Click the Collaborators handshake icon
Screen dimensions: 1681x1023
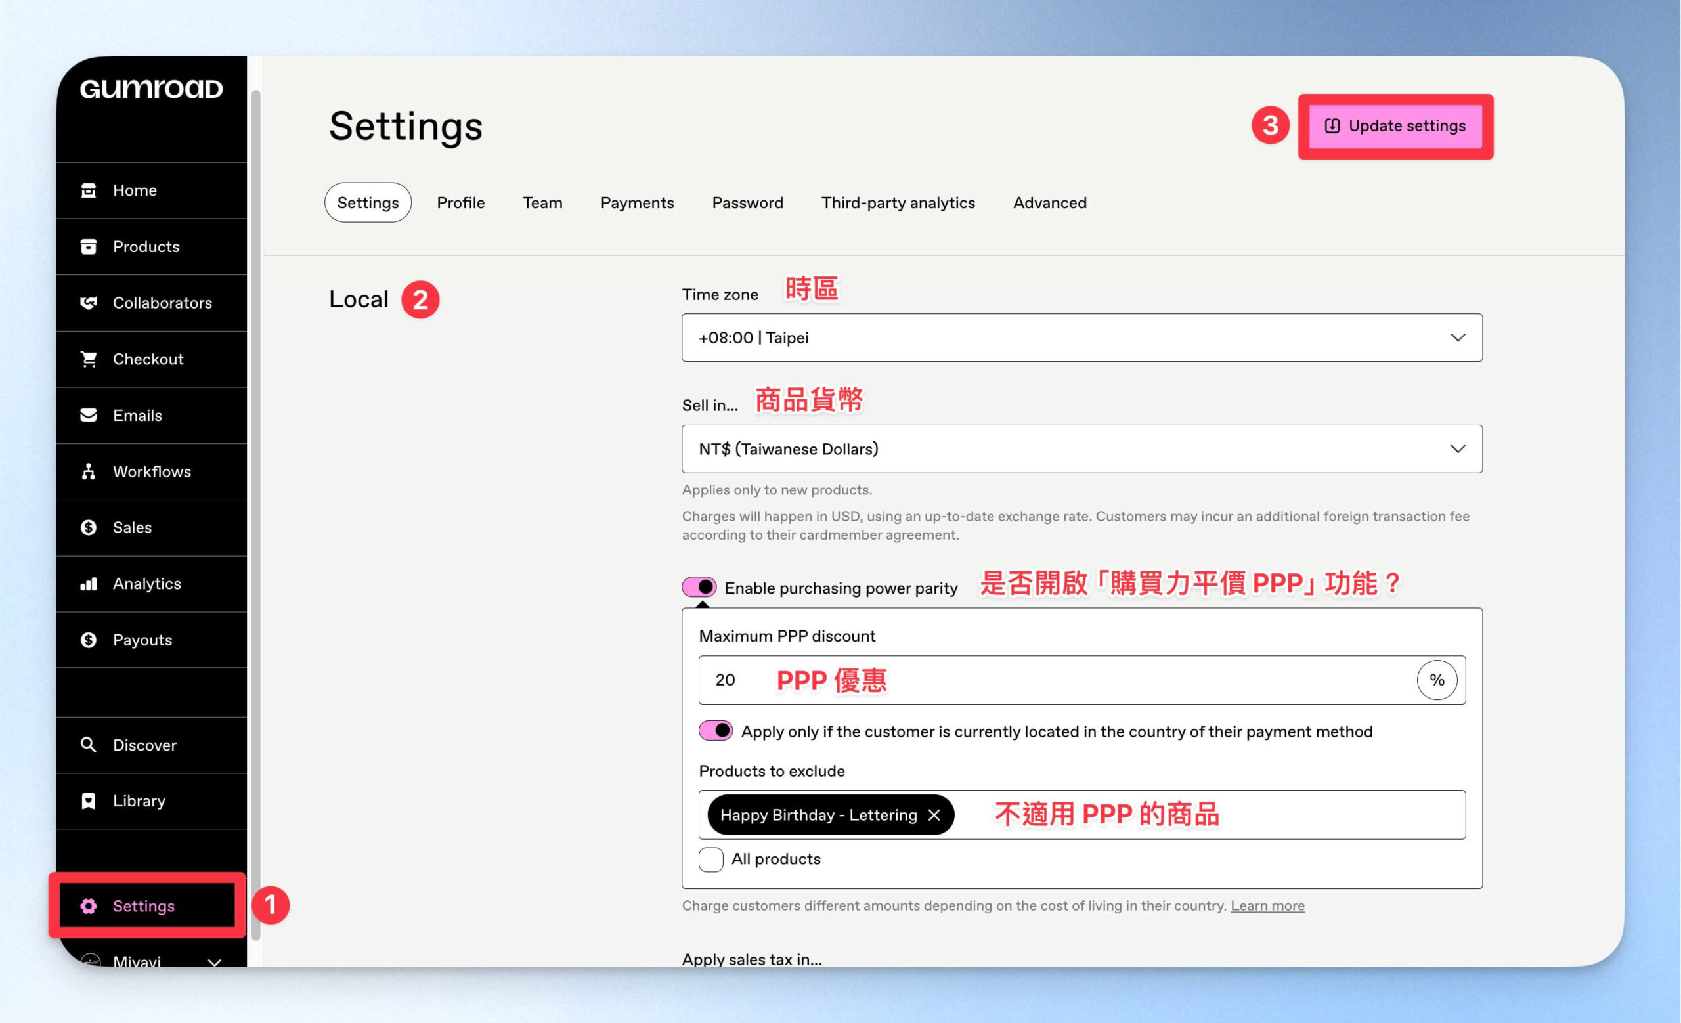coord(89,303)
